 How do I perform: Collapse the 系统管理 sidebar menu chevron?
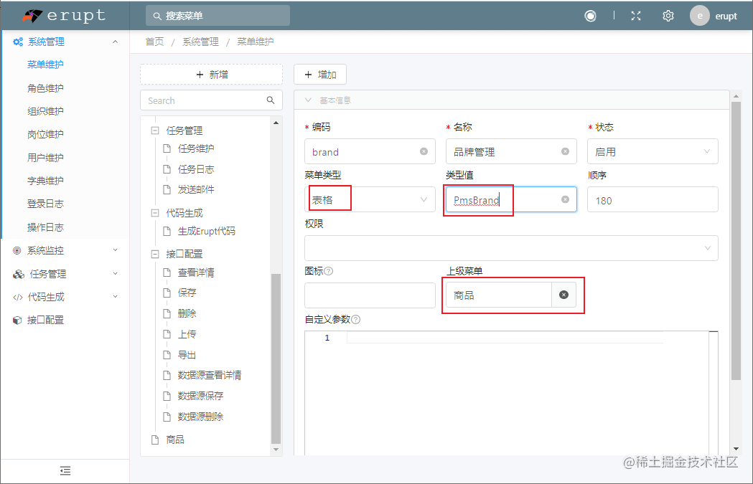(116, 42)
